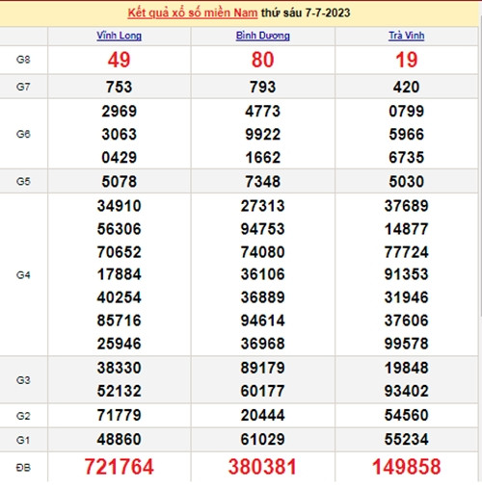This screenshot has height=488, width=482.
Task: Click G7 result 753
Action: pos(120,87)
